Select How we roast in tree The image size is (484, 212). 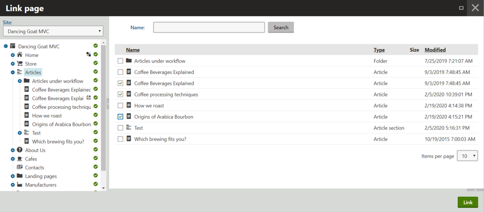[x=47, y=115]
